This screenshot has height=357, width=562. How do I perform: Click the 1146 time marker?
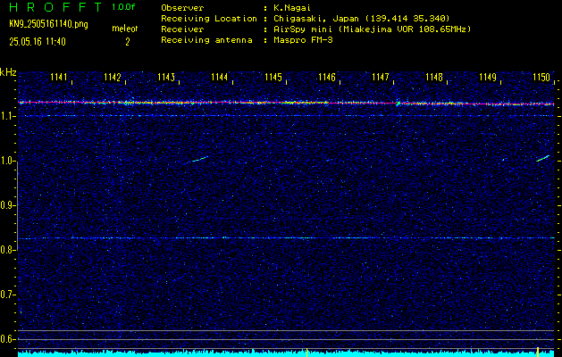pos(327,78)
